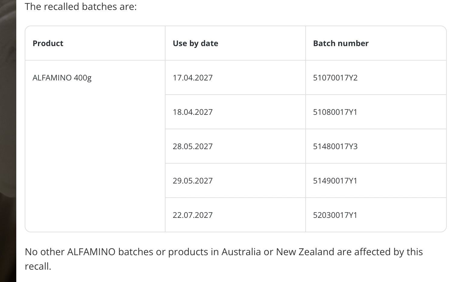
Task: Click the "Use by date" column header
Action: [x=195, y=43]
